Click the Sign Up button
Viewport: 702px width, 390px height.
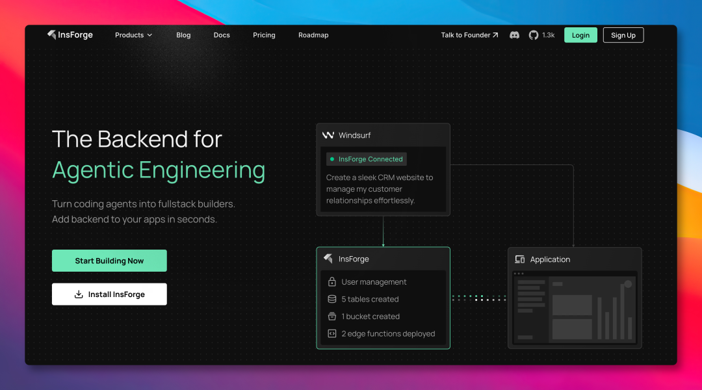click(x=623, y=35)
